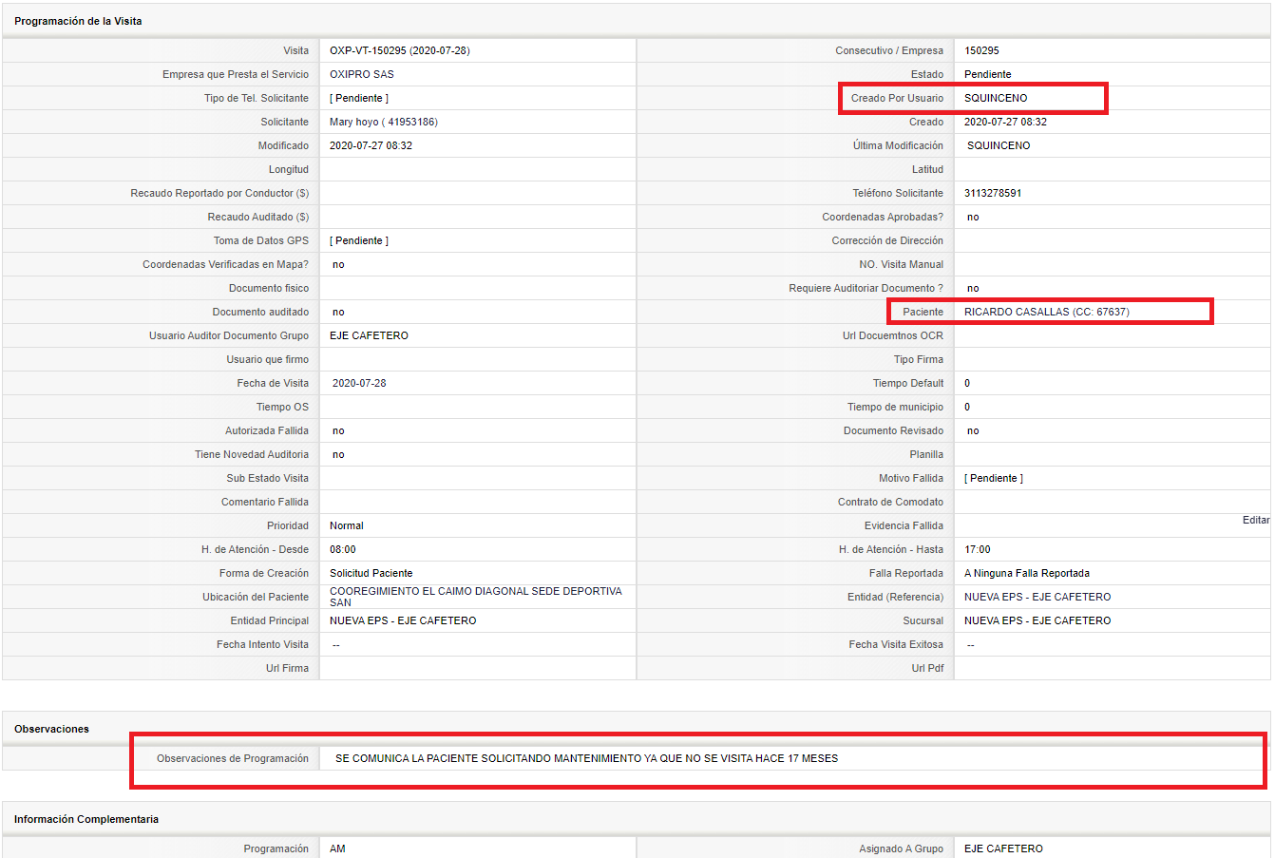Click the Recaudo Auditado ($) label
This screenshot has width=1275, height=858.
pos(258,217)
